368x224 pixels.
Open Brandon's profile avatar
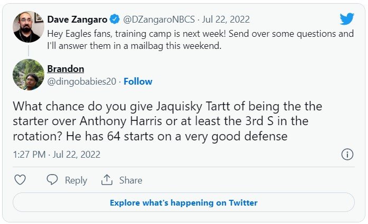(x=29, y=75)
